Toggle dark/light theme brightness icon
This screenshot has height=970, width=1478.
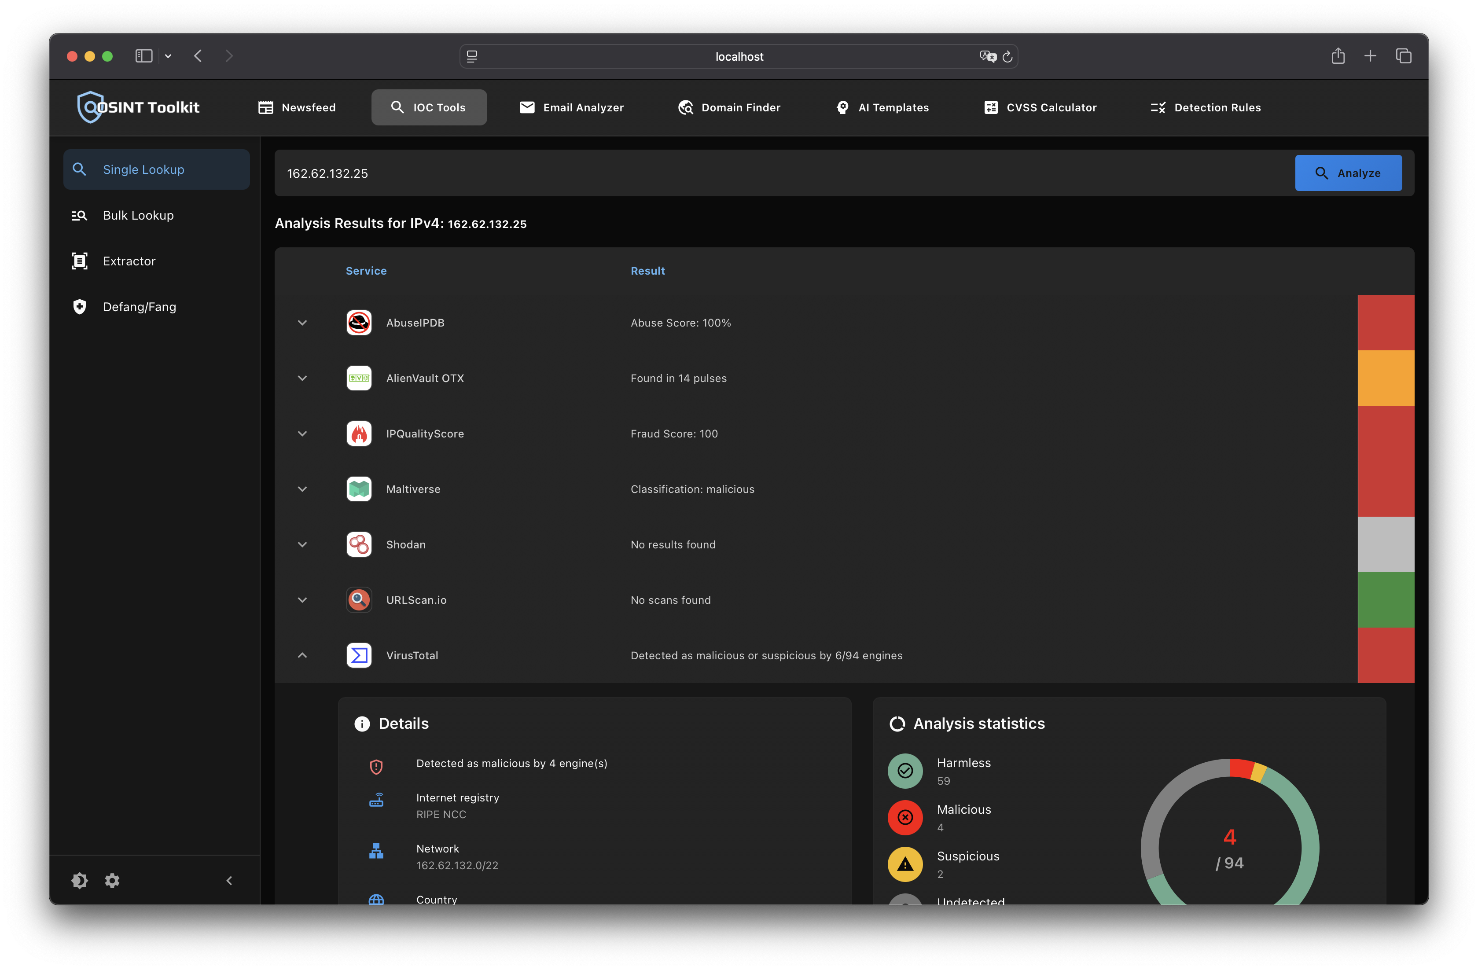pos(80,881)
